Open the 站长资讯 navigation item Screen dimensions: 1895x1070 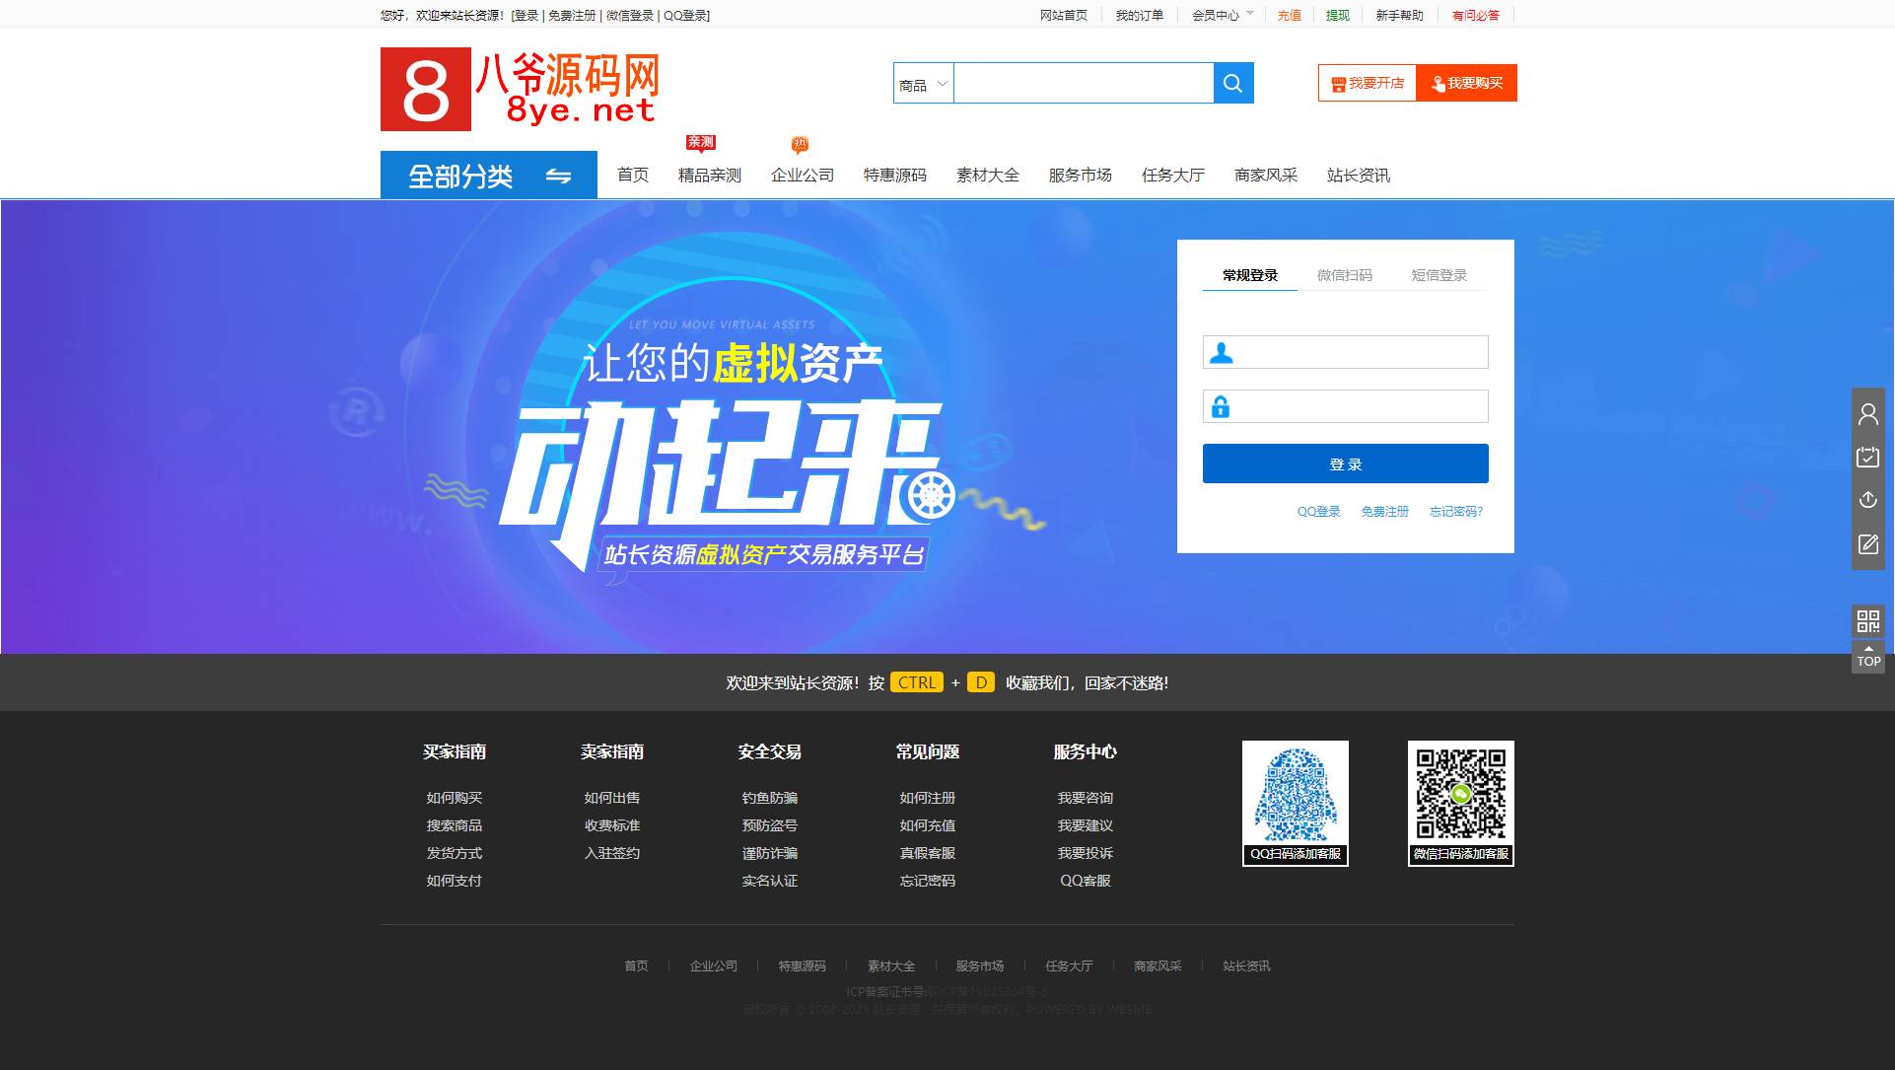point(1359,176)
